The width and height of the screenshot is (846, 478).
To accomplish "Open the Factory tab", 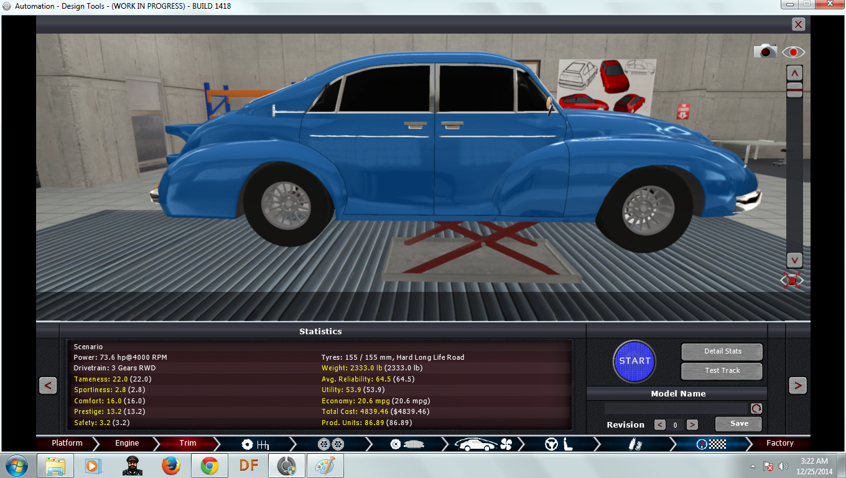I will tap(779, 443).
